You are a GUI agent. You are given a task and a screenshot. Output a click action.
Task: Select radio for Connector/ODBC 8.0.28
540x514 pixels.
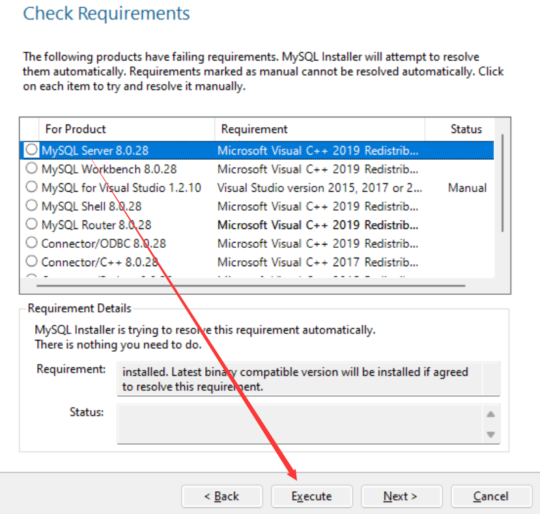[x=31, y=243]
